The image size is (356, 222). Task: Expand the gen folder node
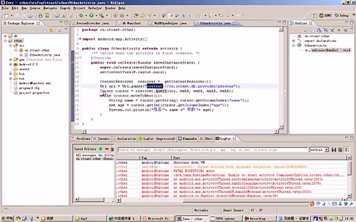coord(11,60)
